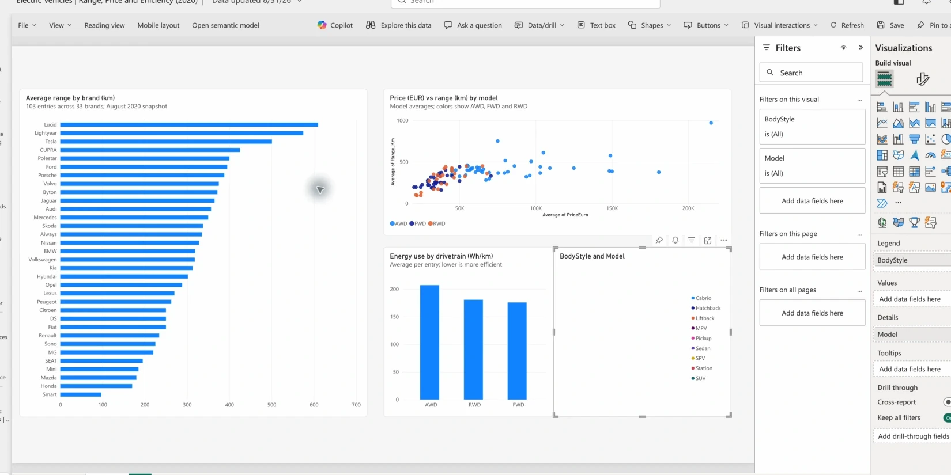Click the Cabrio legend color marker
The height and width of the screenshot is (475, 951).
click(693, 298)
